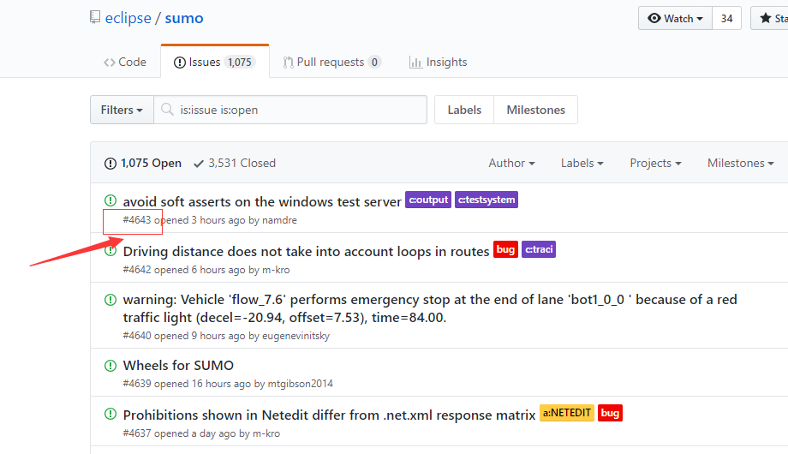Click the open-issue icon on Wheels for SUMO
Viewport: 788px width, 454px height.
(110, 365)
